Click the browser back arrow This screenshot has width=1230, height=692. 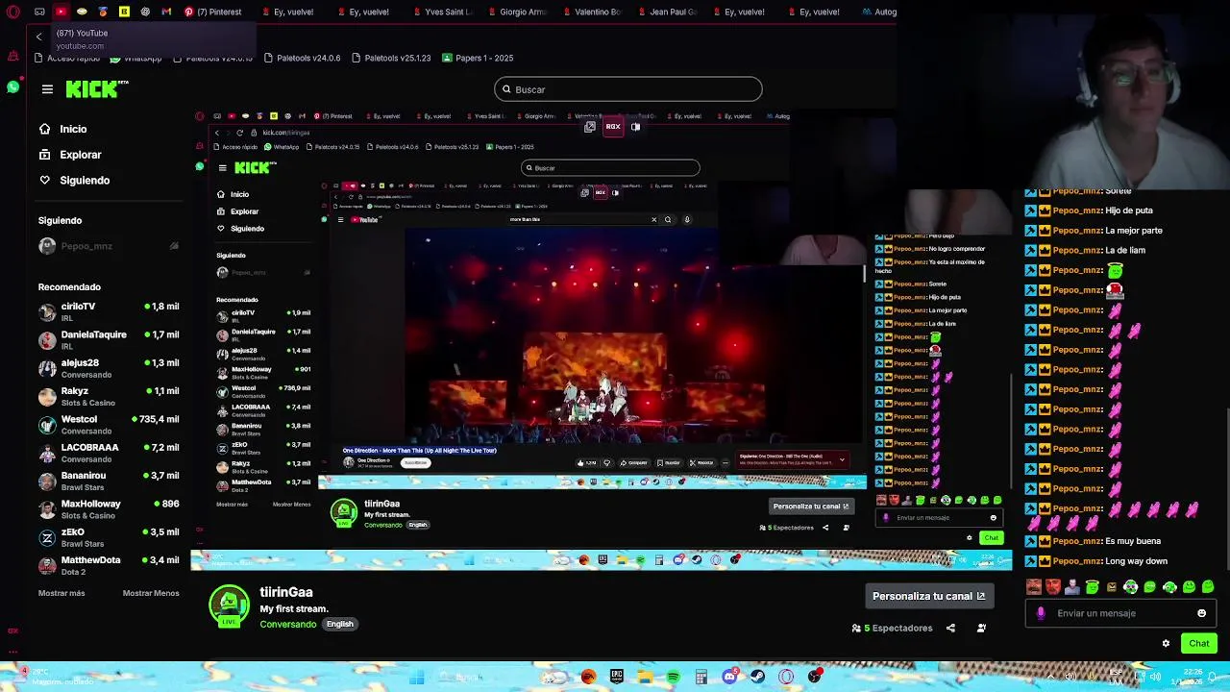click(39, 37)
